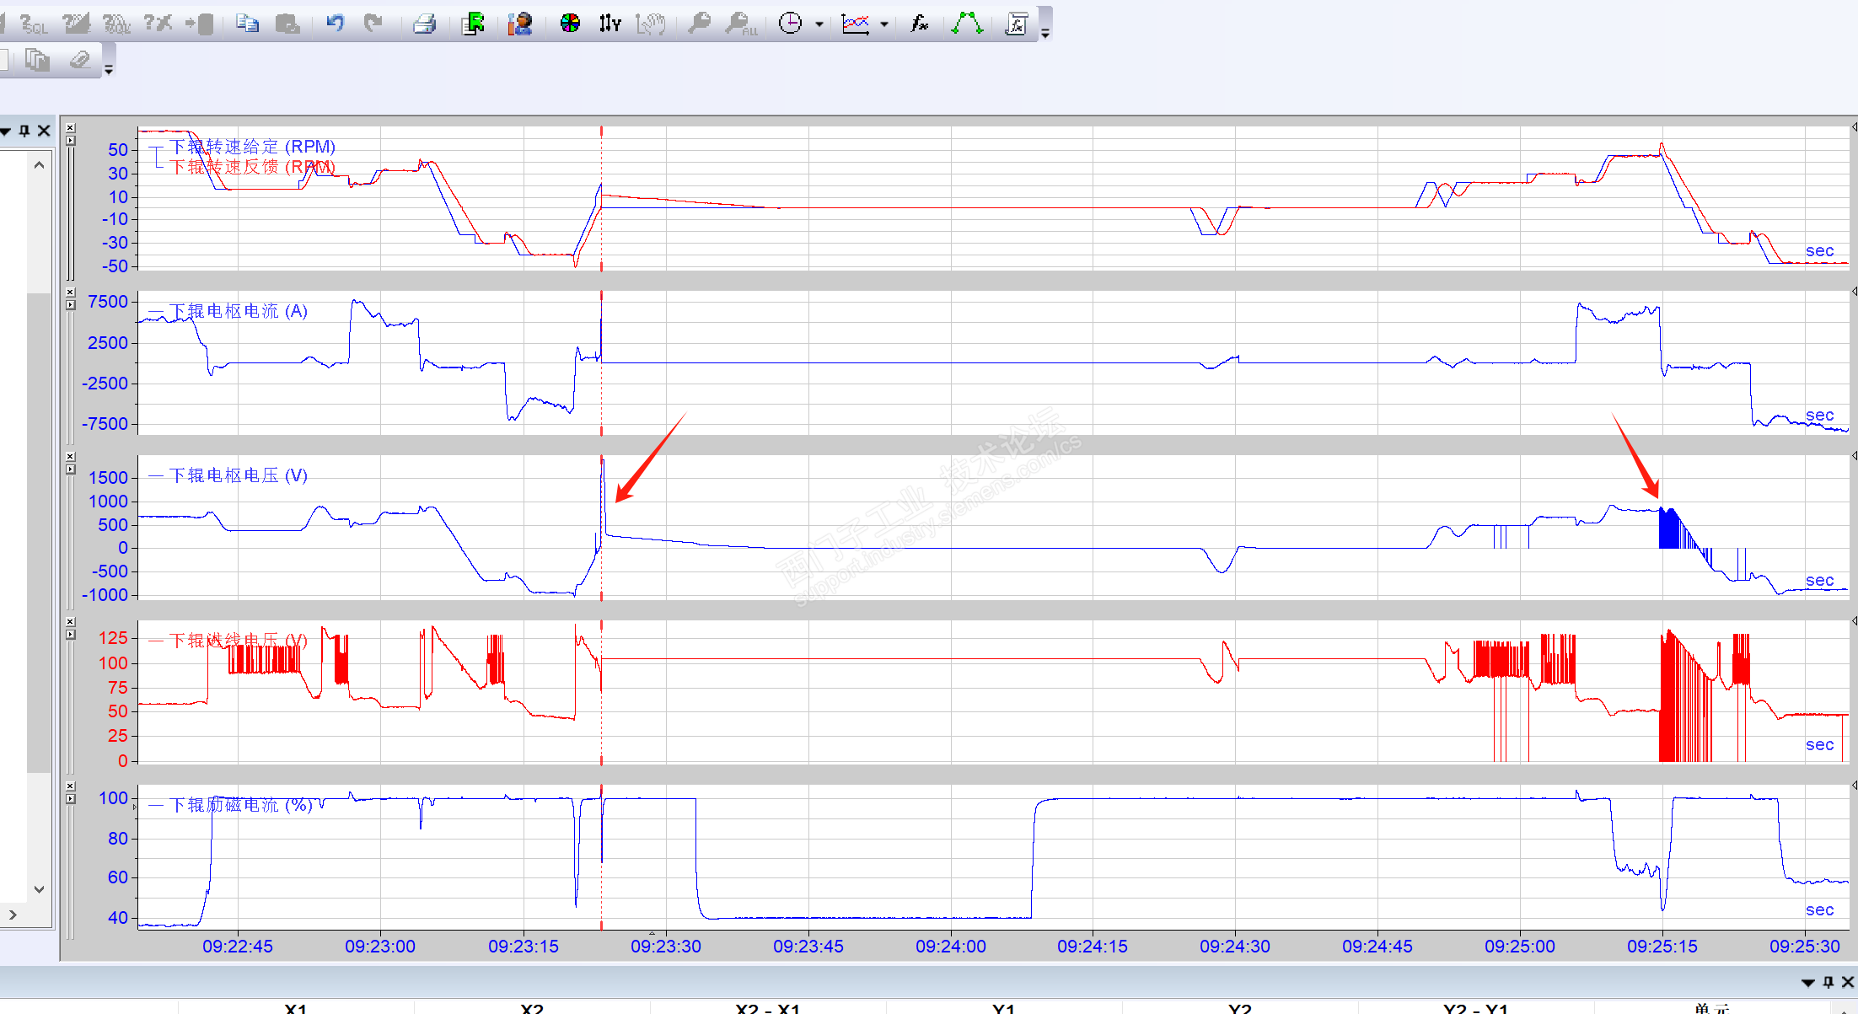The height and width of the screenshot is (1014, 1858).
Task: Open the clock icon dropdown arrow
Action: (819, 24)
